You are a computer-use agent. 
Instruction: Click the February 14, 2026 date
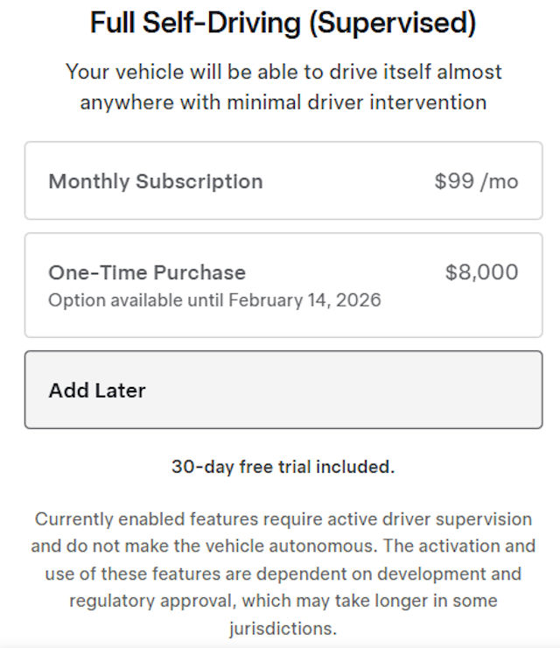coord(304,300)
